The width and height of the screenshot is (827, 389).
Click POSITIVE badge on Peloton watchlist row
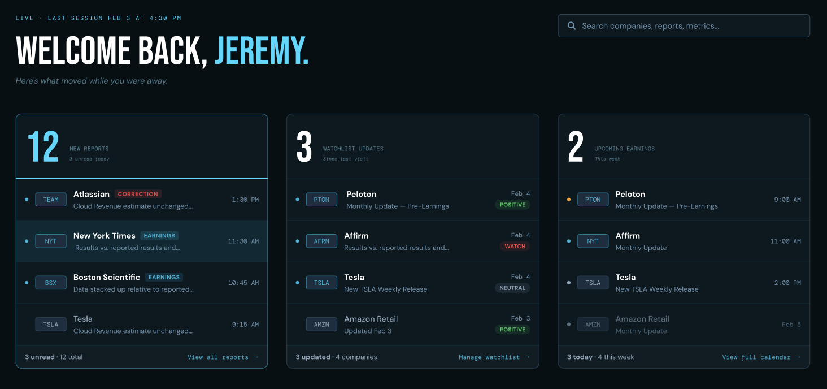(x=513, y=205)
